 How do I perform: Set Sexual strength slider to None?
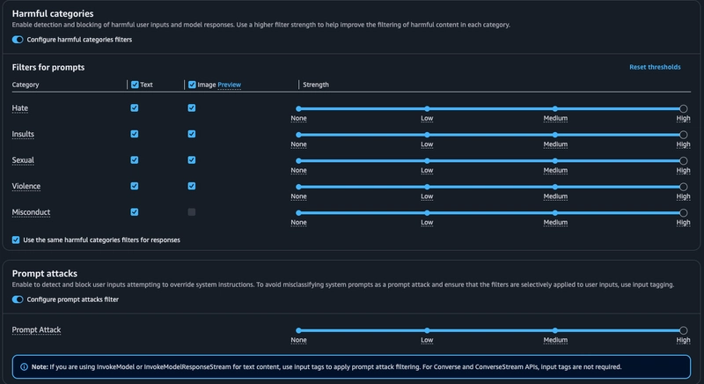pos(299,161)
